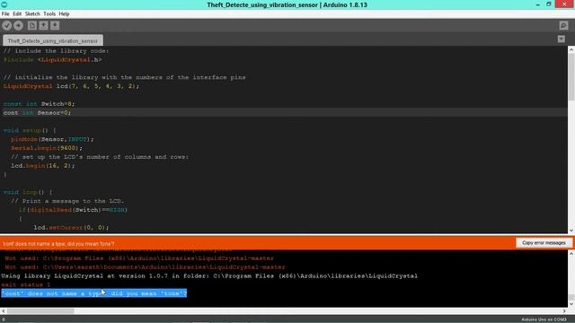Click the console horizontal scrollbar thumb
The height and width of the screenshot is (323, 575).
point(40,311)
